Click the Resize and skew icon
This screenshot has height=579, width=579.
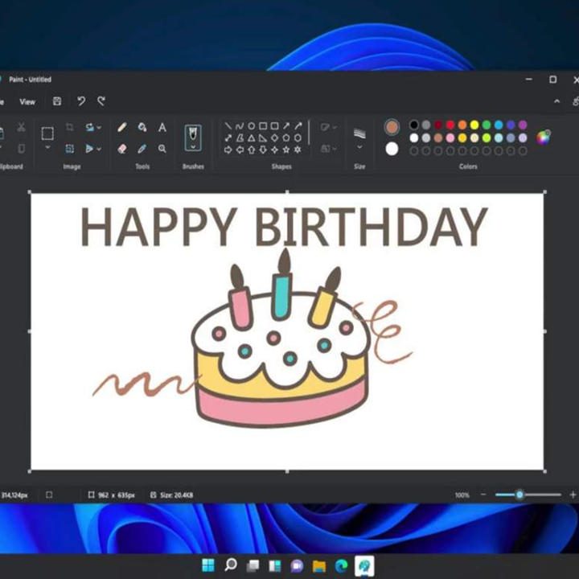point(69,149)
